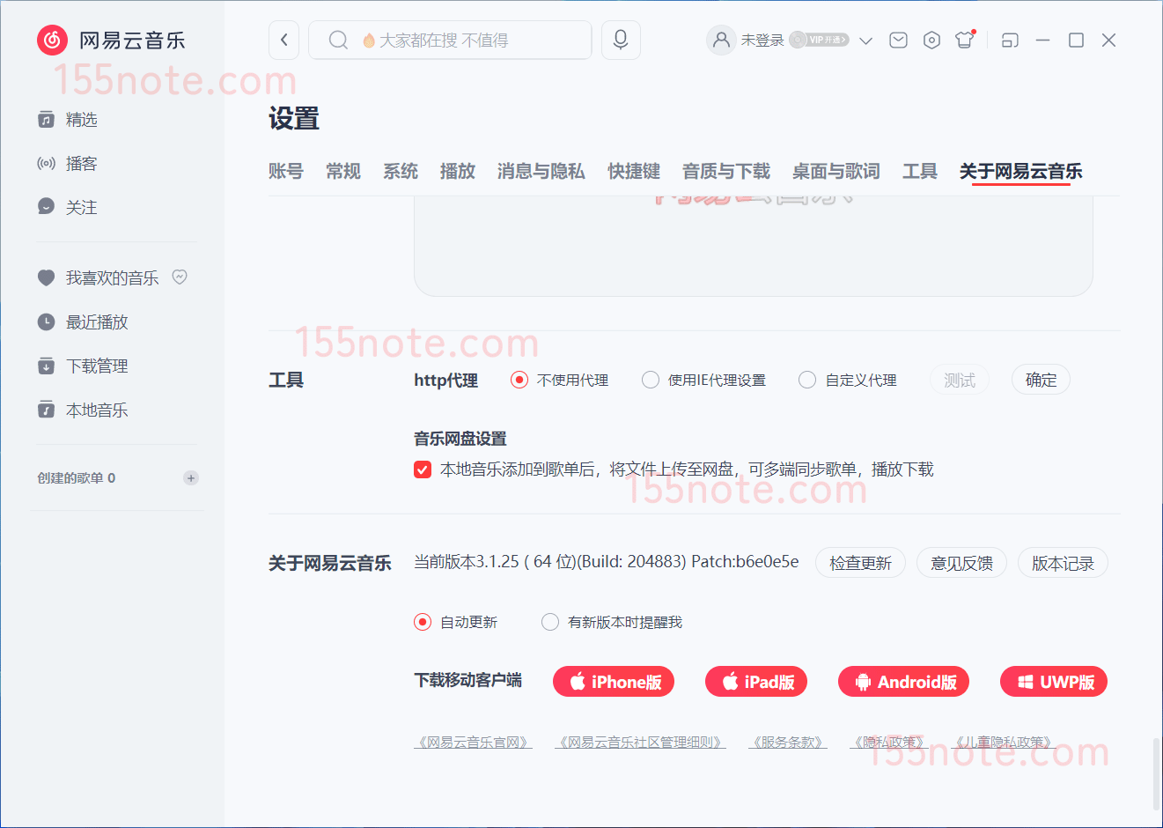1163x828 pixels.
Task: Open 下载管理 in the sidebar
Action: point(97,366)
